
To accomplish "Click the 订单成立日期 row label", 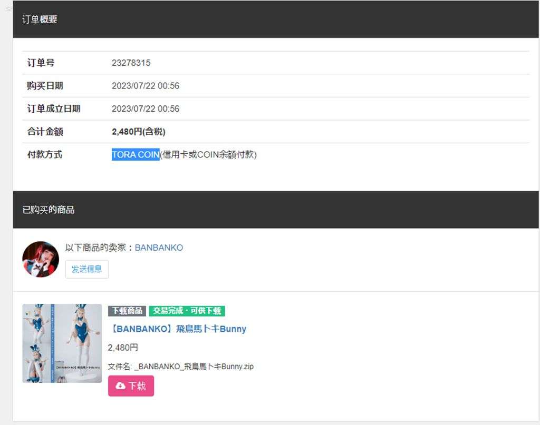I will 54,108.
